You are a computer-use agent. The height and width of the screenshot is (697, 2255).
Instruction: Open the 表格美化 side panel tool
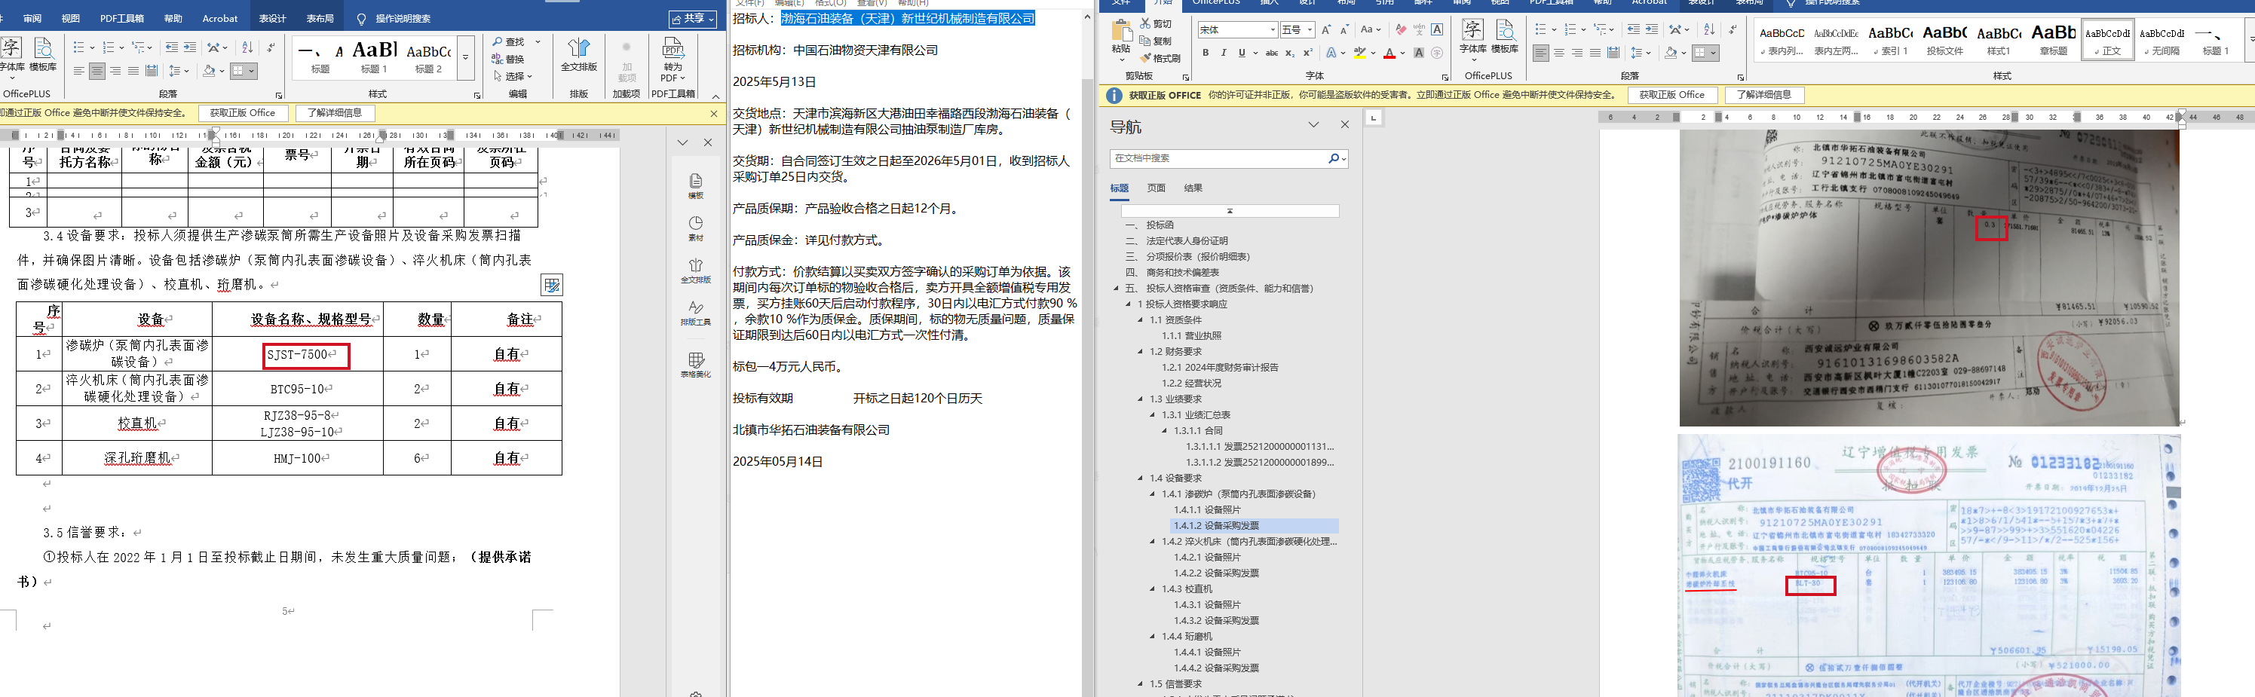[x=696, y=365]
